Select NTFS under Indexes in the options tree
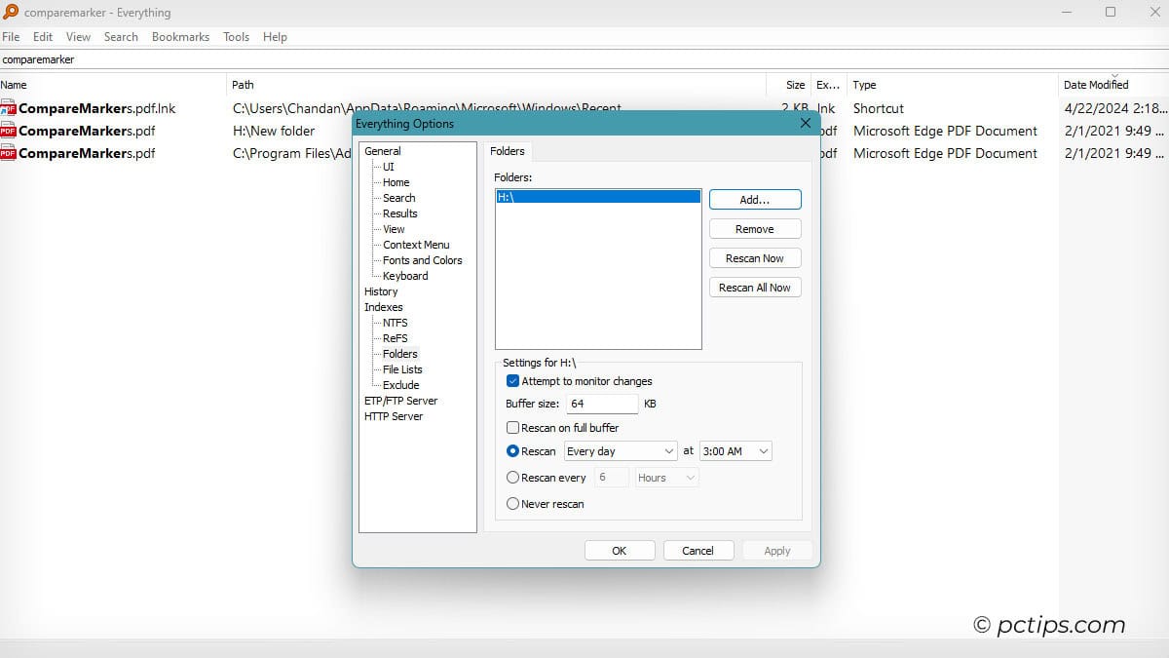1169x658 pixels. click(395, 323)
